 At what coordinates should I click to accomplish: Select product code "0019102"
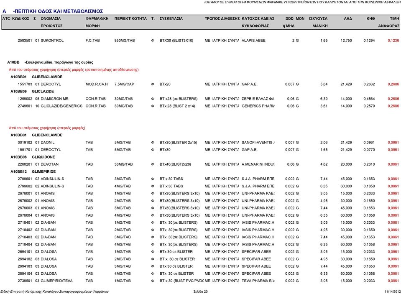[25, 143]
